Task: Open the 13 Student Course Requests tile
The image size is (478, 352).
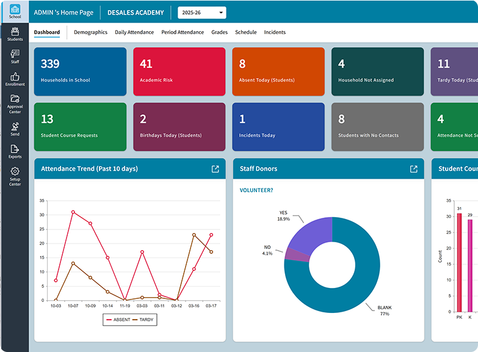Action: (80, 127)
